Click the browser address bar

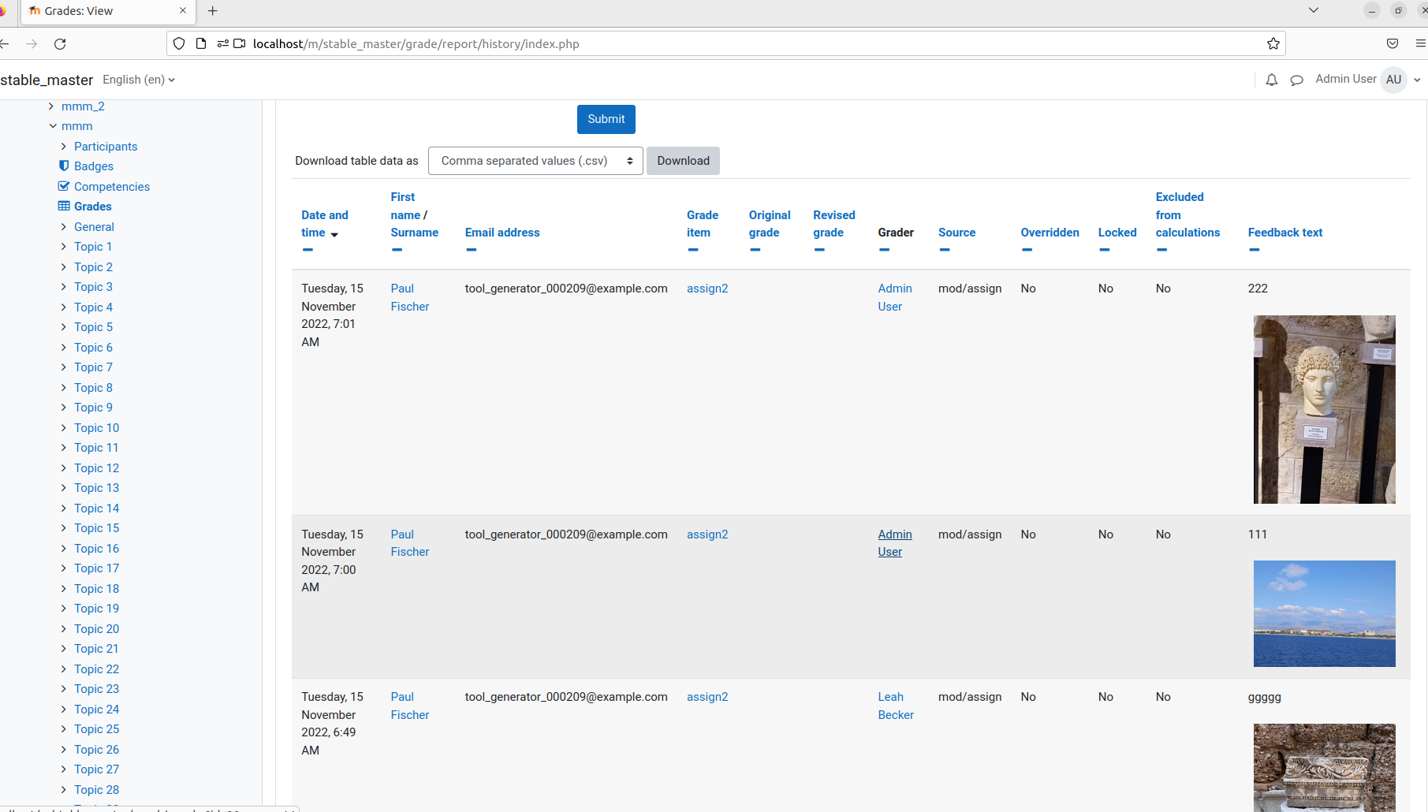coord(725,43)
